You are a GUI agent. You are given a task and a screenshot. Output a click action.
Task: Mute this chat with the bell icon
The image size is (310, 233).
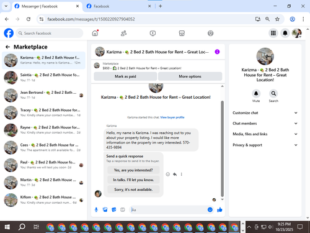coord(256,94)
